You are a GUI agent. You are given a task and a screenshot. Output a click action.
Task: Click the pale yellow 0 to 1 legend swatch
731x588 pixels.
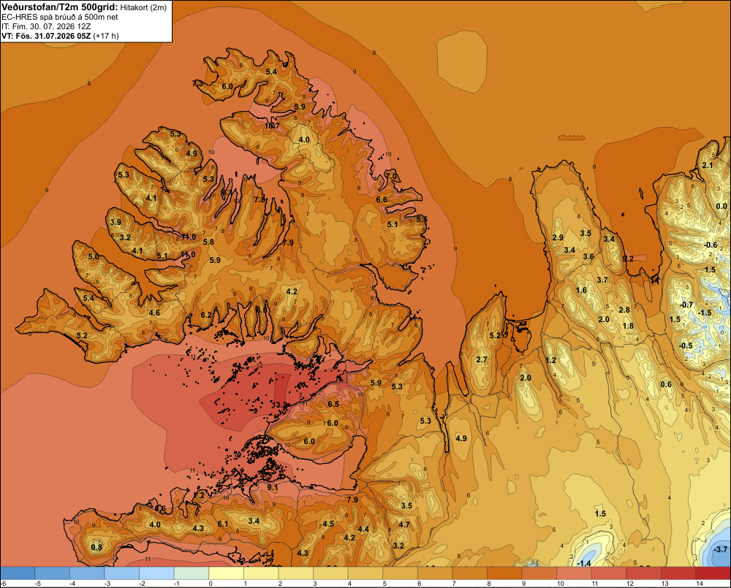click(226, 573)
